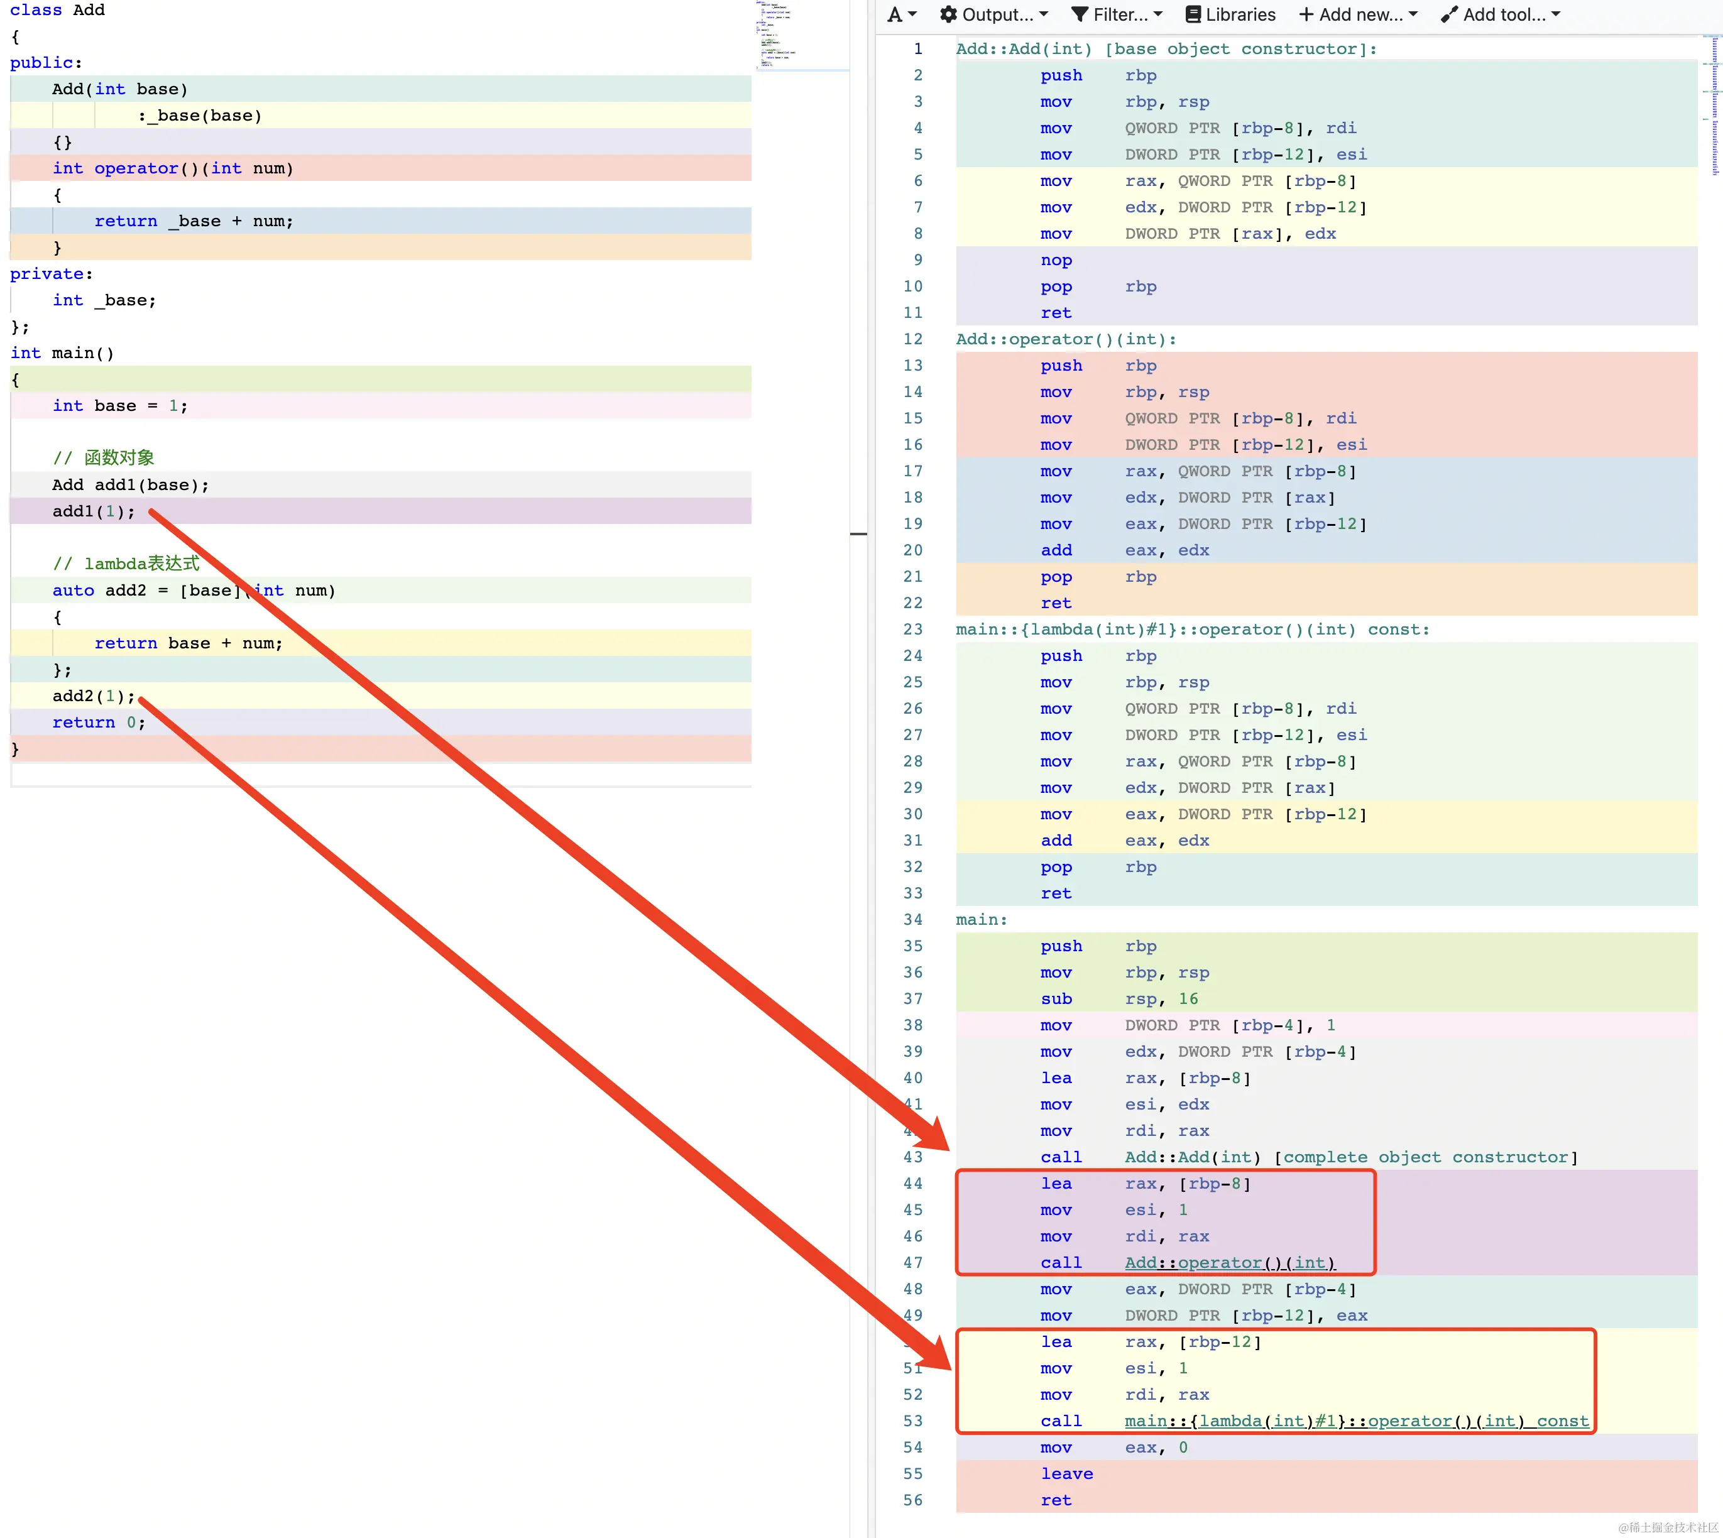Place cursor on 'add1(1);' source line

click(x=93, y=511)
